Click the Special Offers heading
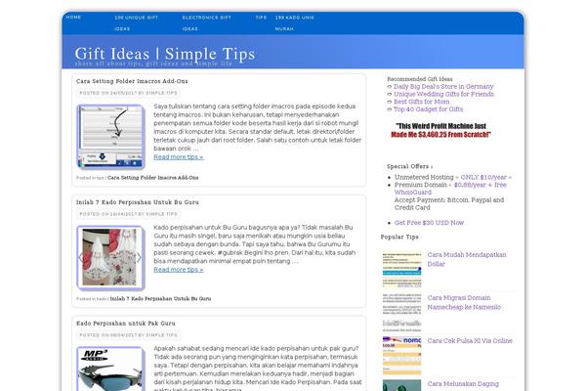 [x=410, y=166]
